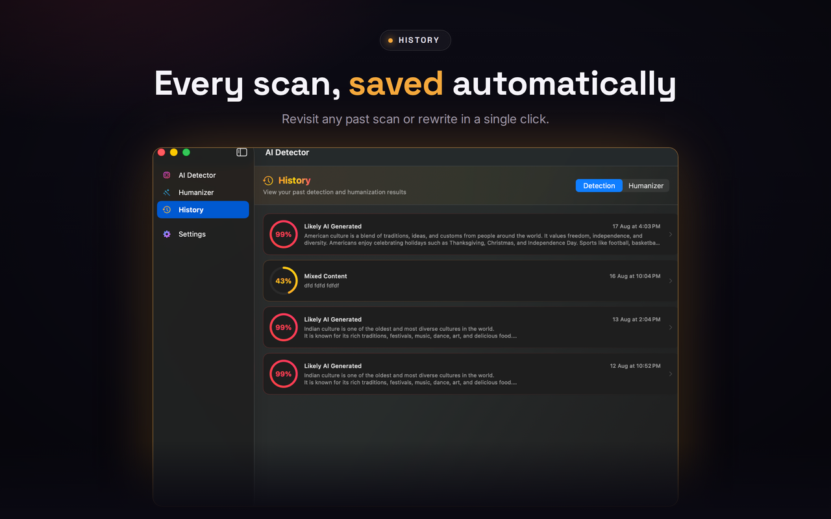This screenshot has width=831, height=519.
Task: Click the 'AI Detector' window title
Action: click(287, 152)
